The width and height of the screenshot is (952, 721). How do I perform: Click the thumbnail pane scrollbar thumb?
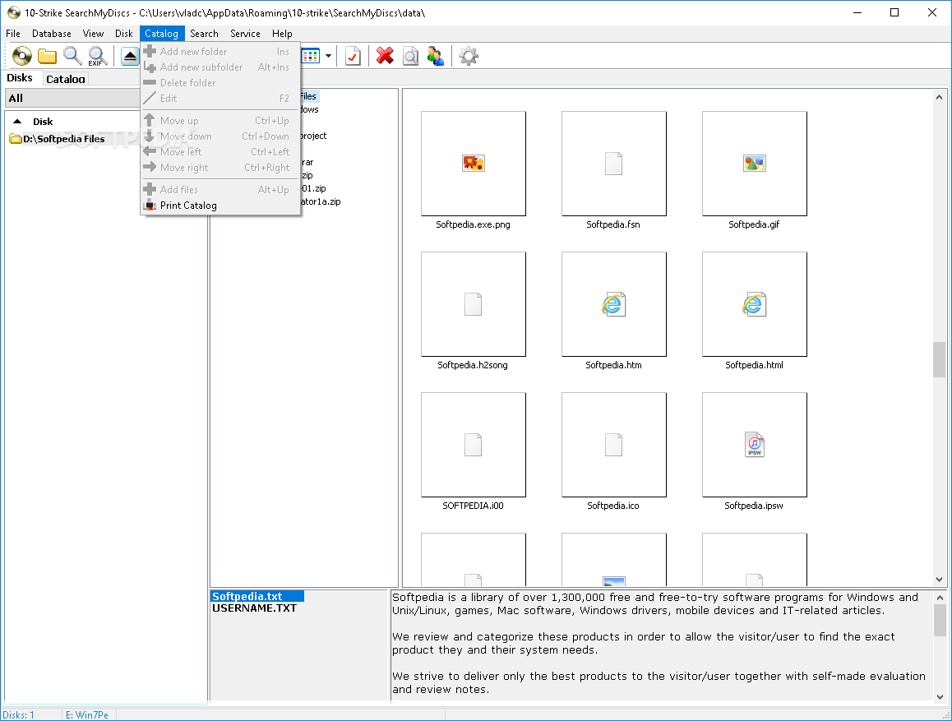pyautogui.click(x=939, y=360)
